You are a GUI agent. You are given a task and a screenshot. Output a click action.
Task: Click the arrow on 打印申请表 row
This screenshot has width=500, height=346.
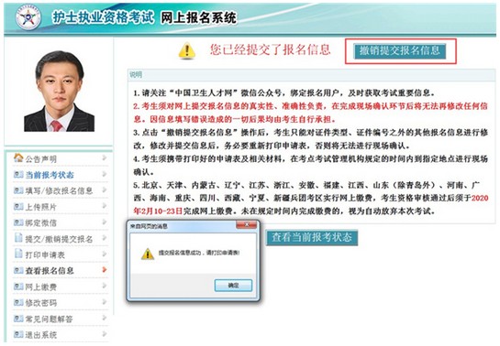[105, 254]
